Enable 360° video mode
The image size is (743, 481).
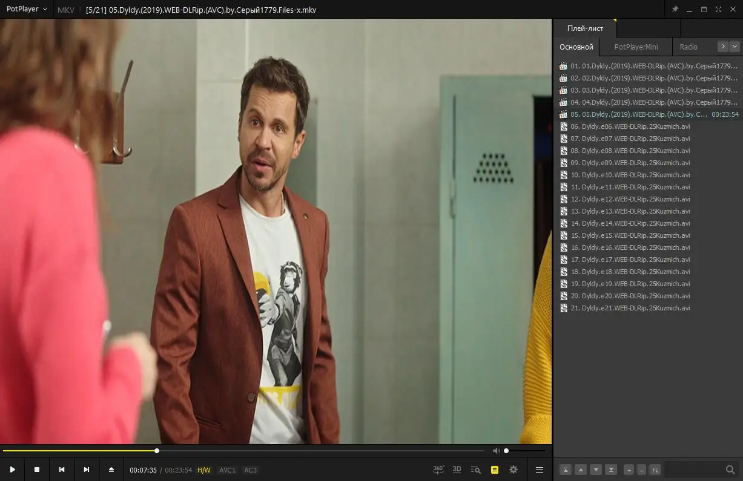pyautogui.click(x=438, y=470)
